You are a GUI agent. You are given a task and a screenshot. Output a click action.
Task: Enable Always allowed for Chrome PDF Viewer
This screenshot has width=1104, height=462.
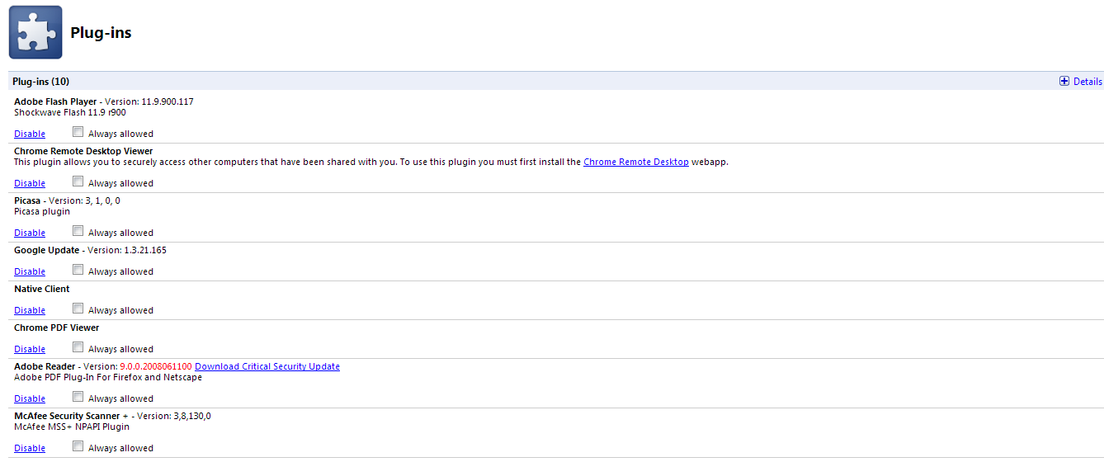[78, 347]
